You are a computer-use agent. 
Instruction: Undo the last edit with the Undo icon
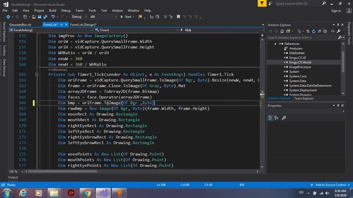point(53,17)
